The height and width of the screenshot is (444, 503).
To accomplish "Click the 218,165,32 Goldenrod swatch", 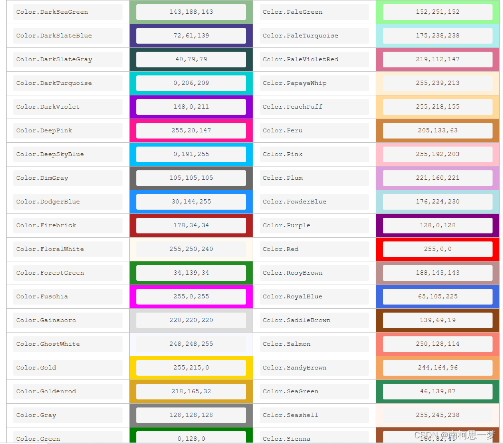I will tap(191, 391).
